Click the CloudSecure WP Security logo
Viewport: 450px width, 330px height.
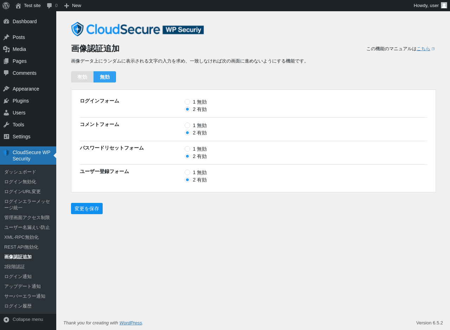click(137, 29)
